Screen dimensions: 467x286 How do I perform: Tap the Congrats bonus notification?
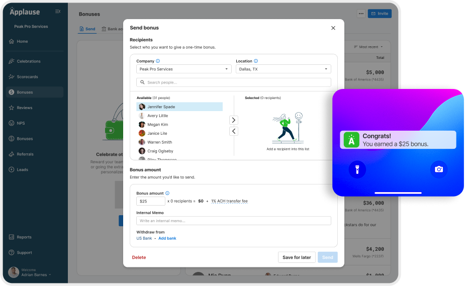pos(398,140)
